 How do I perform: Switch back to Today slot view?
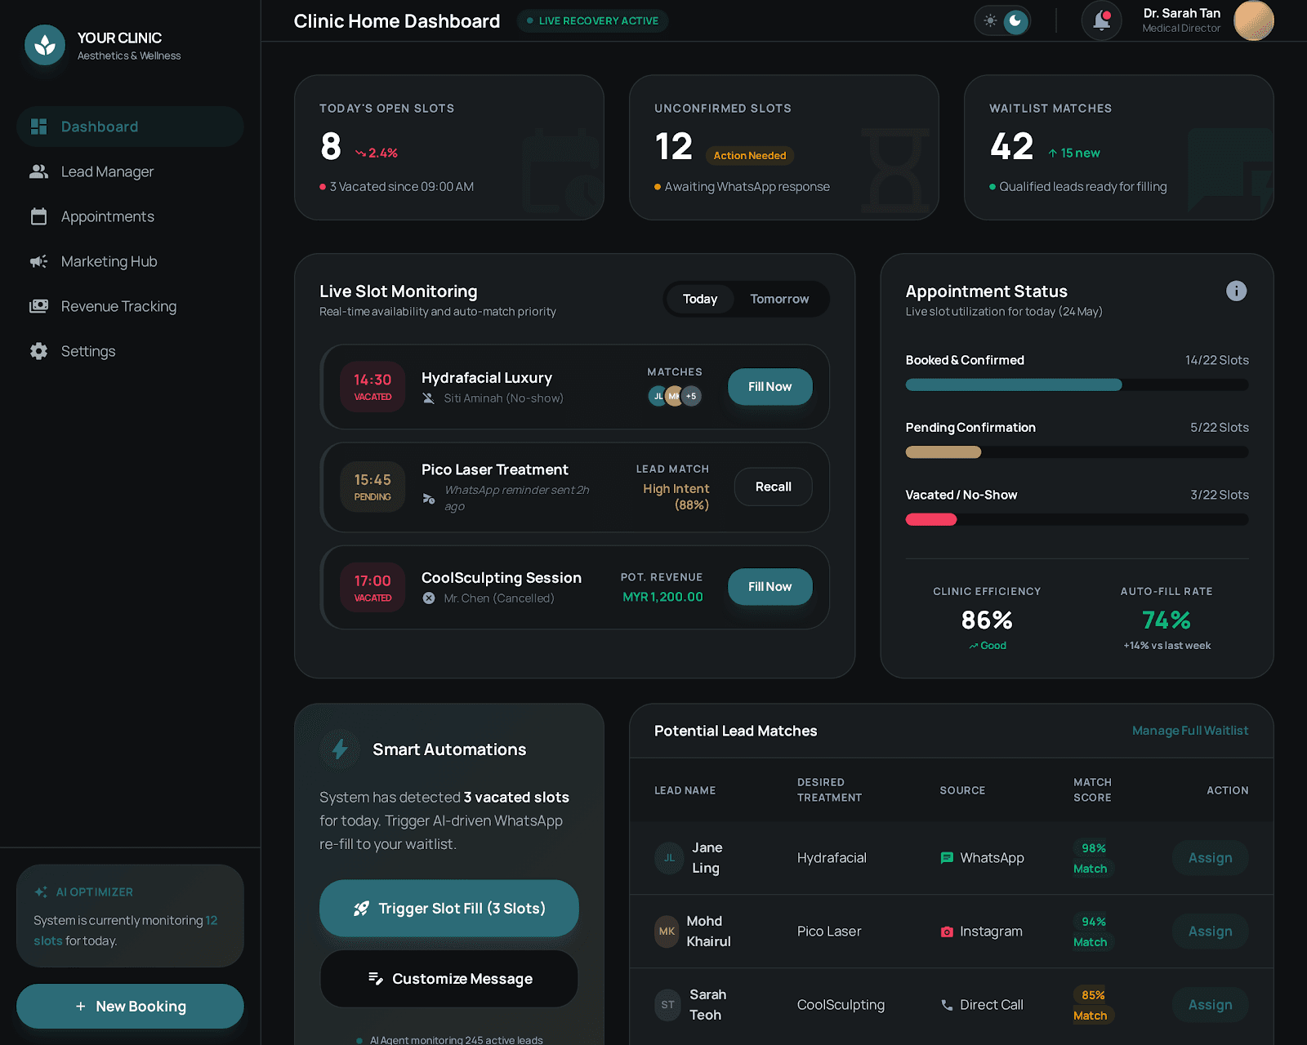point(699,299)
